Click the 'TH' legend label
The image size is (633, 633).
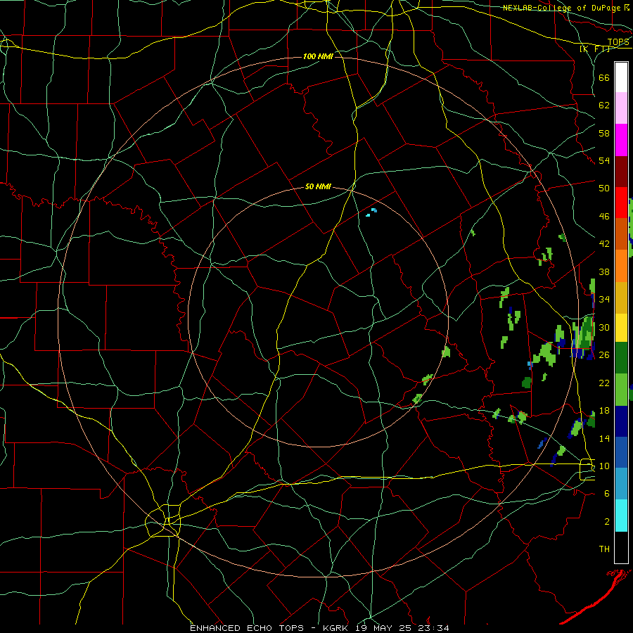[604, 549]
